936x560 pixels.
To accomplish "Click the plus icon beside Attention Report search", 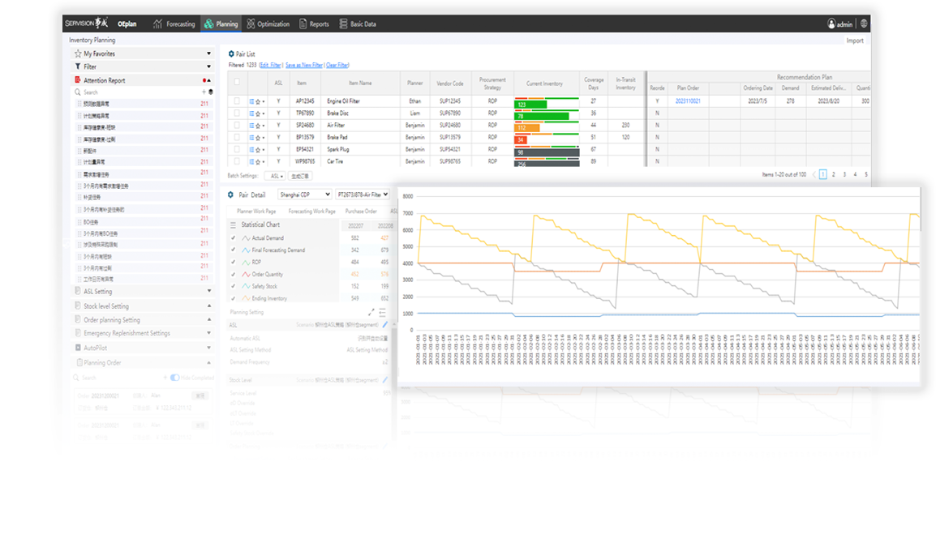I will tap(204, 92).
